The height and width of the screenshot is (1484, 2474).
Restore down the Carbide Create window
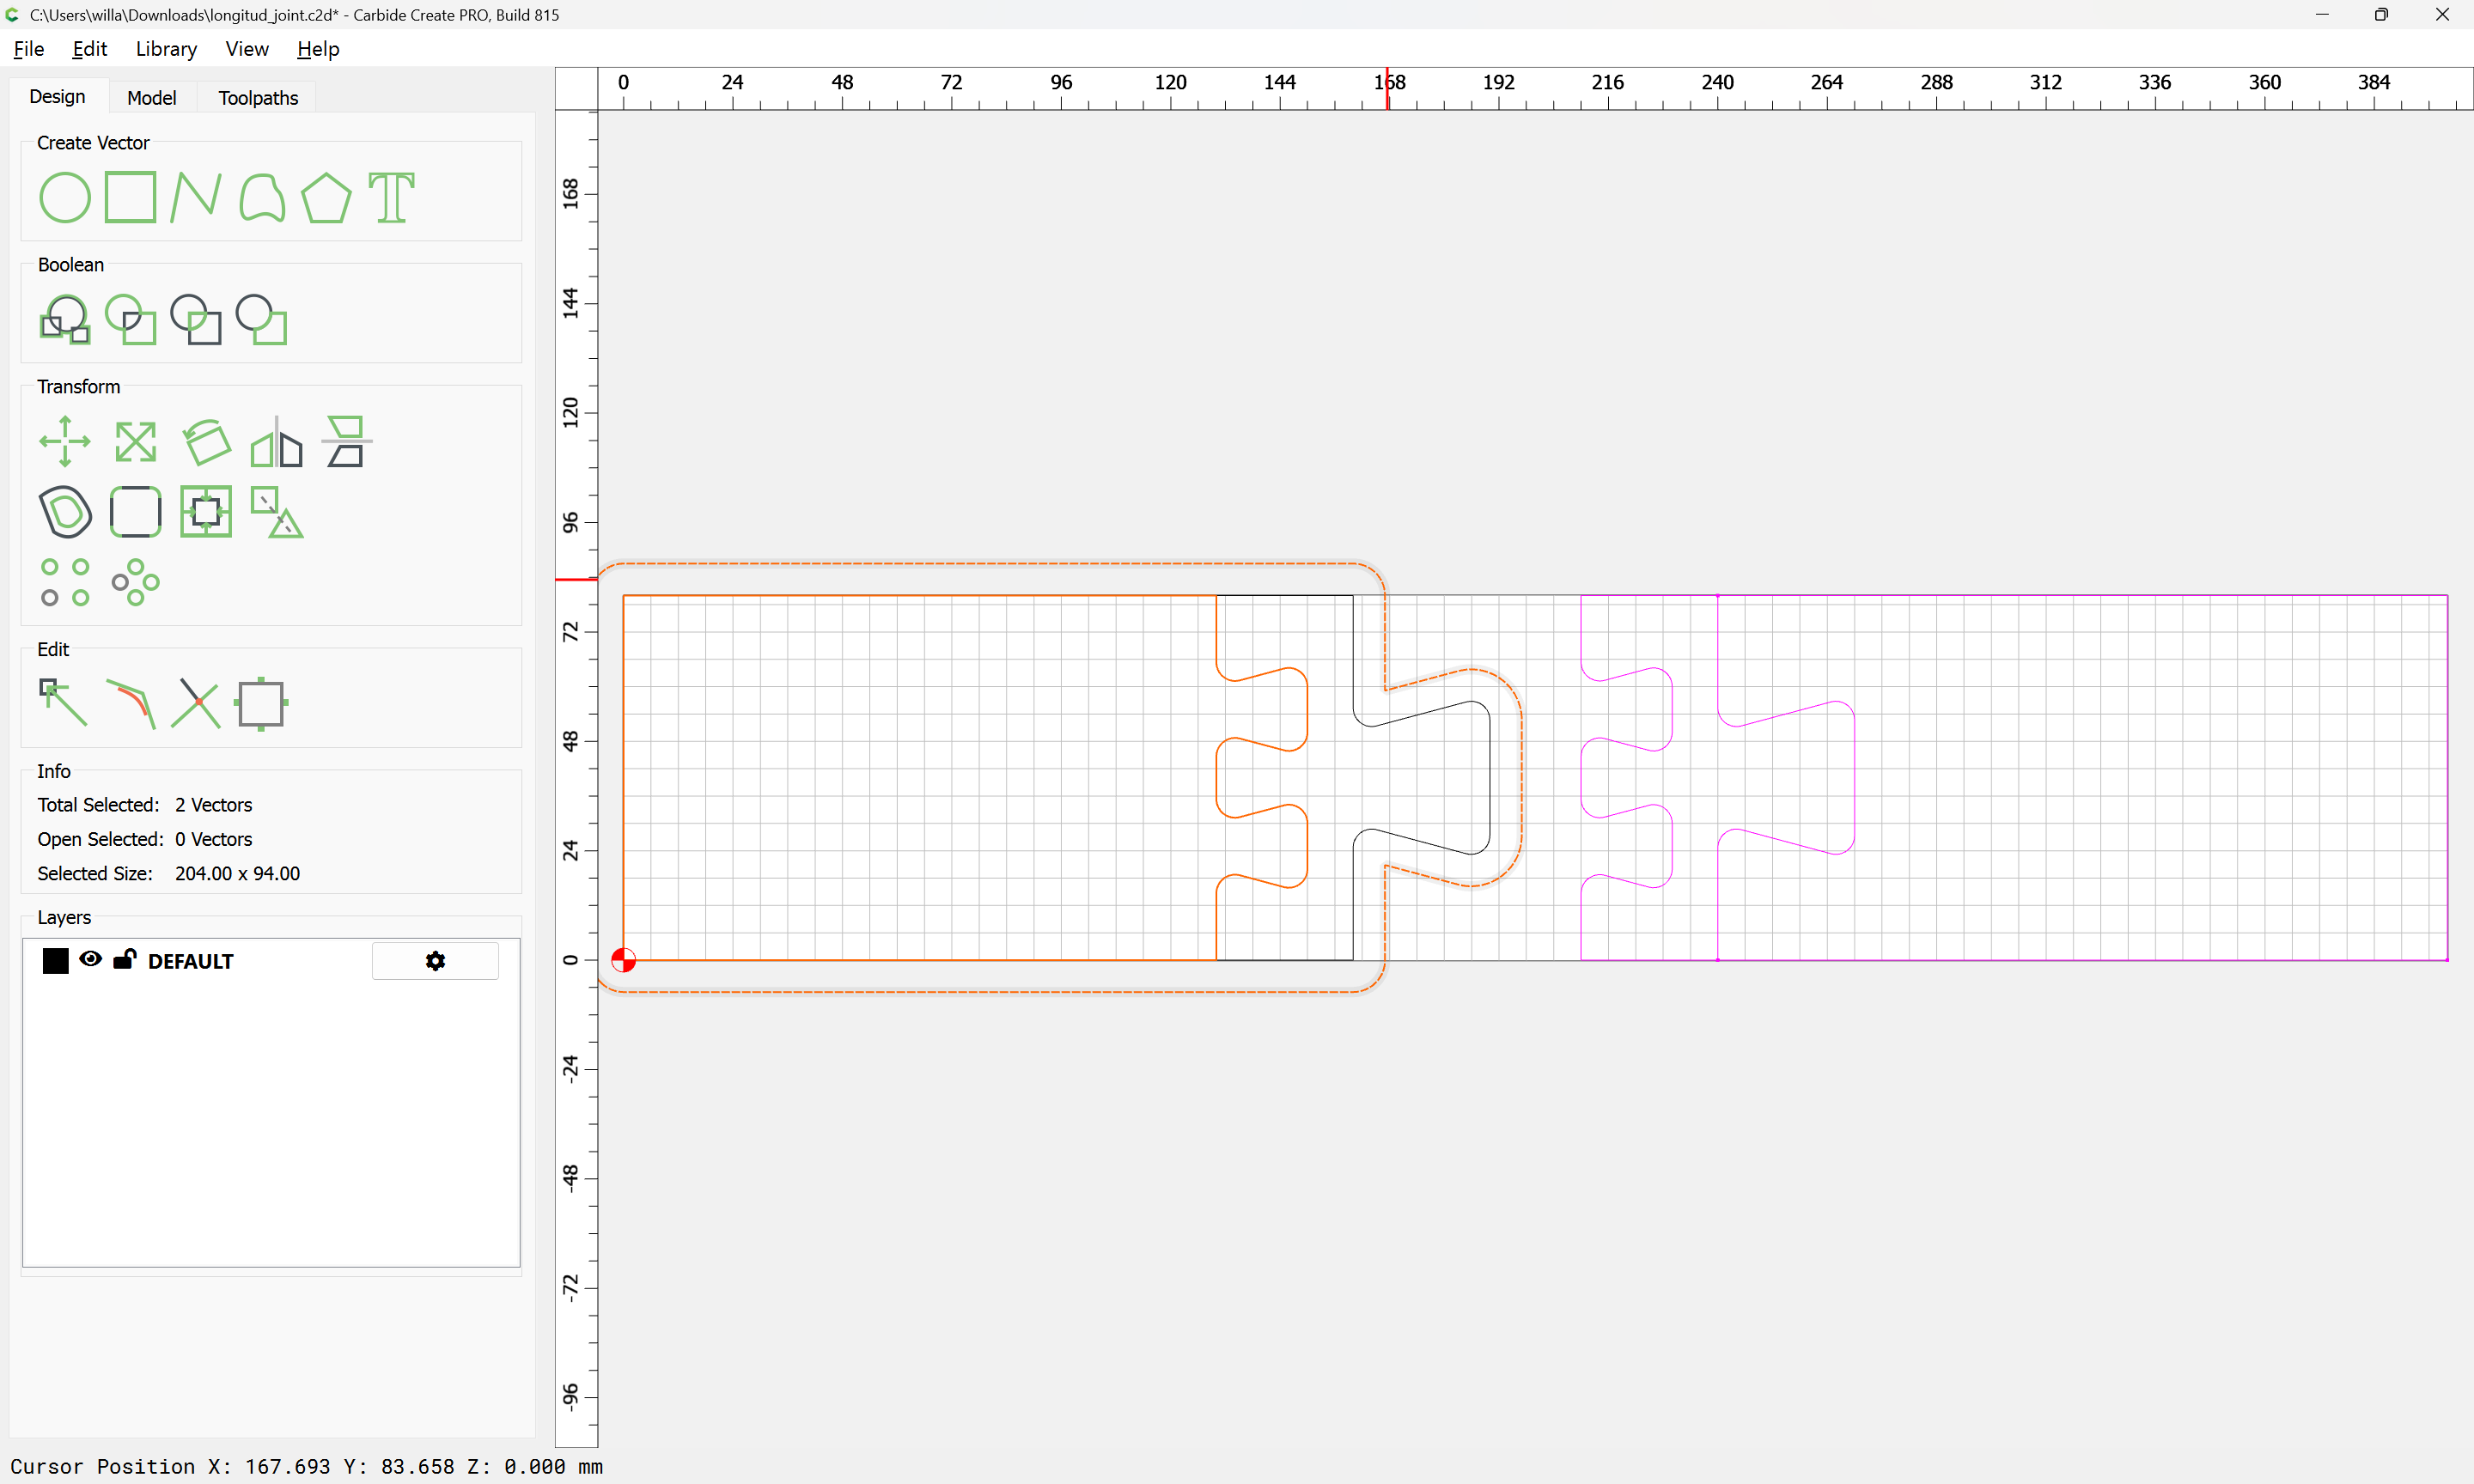[x=2382, y=15]
